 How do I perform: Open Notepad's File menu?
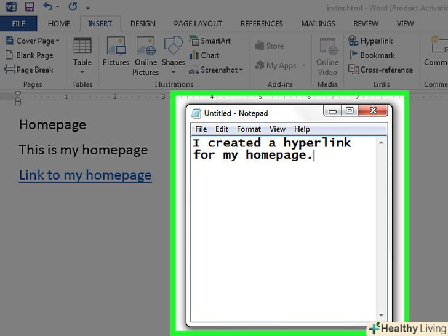201,129
